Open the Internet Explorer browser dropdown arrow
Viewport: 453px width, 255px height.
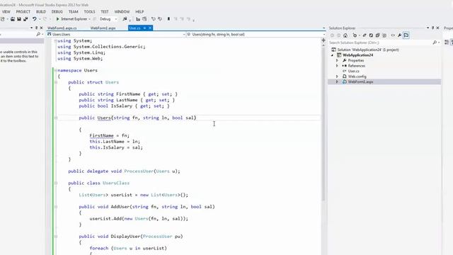click(x=90, y=19)
